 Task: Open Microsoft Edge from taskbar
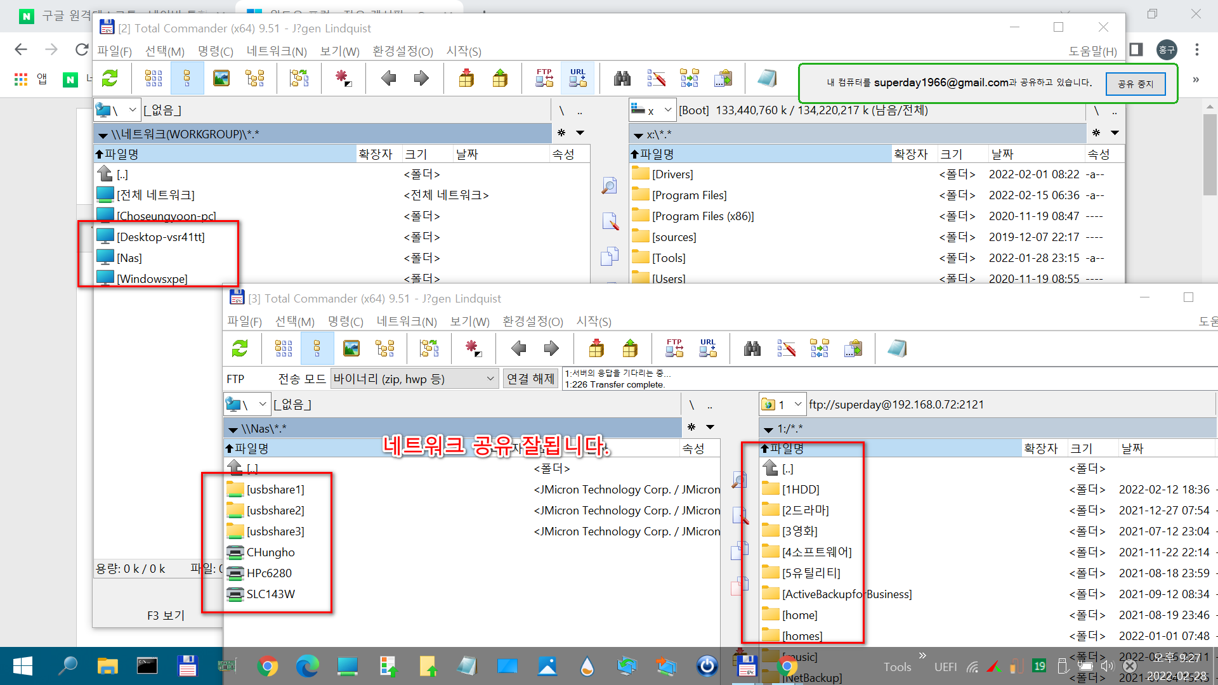pyautogui.click(x=308, y=666)
